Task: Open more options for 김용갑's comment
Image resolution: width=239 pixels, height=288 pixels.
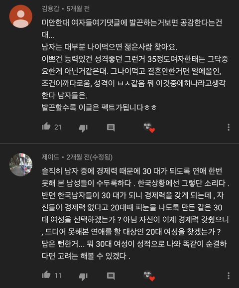Action: click(229, 127)
